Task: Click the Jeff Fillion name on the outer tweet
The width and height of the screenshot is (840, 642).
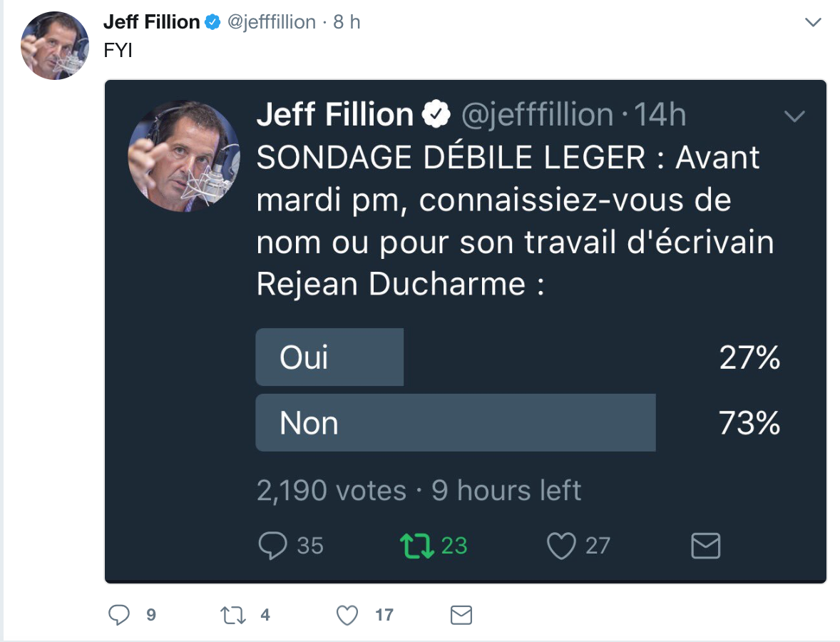Action: tap(152, 22)
